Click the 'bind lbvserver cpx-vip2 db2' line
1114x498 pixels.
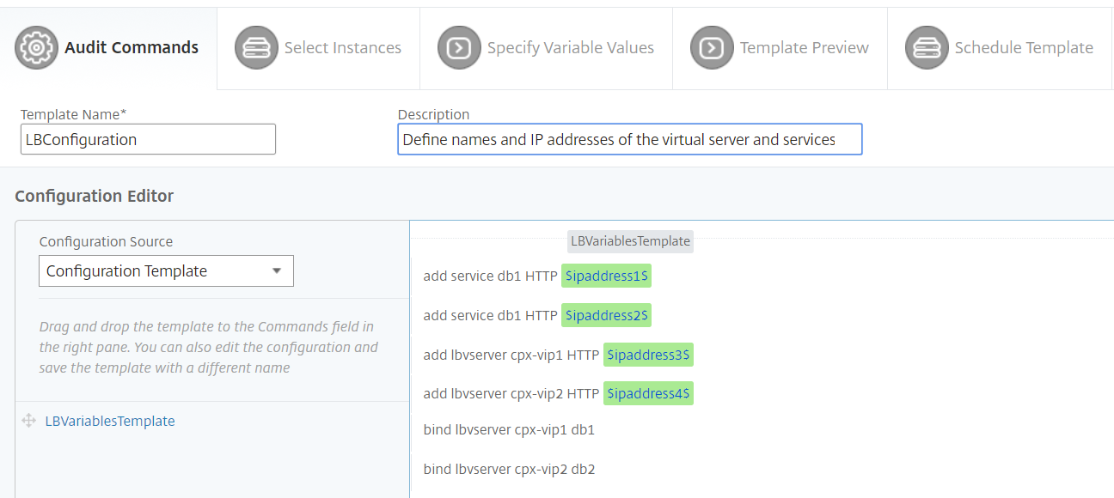coord(509,469)
